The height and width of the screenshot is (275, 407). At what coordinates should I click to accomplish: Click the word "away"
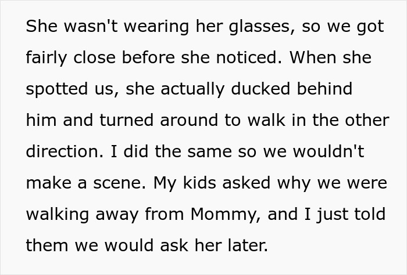[128, 214]
